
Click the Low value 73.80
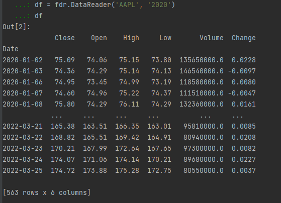[x=161, y=60]
